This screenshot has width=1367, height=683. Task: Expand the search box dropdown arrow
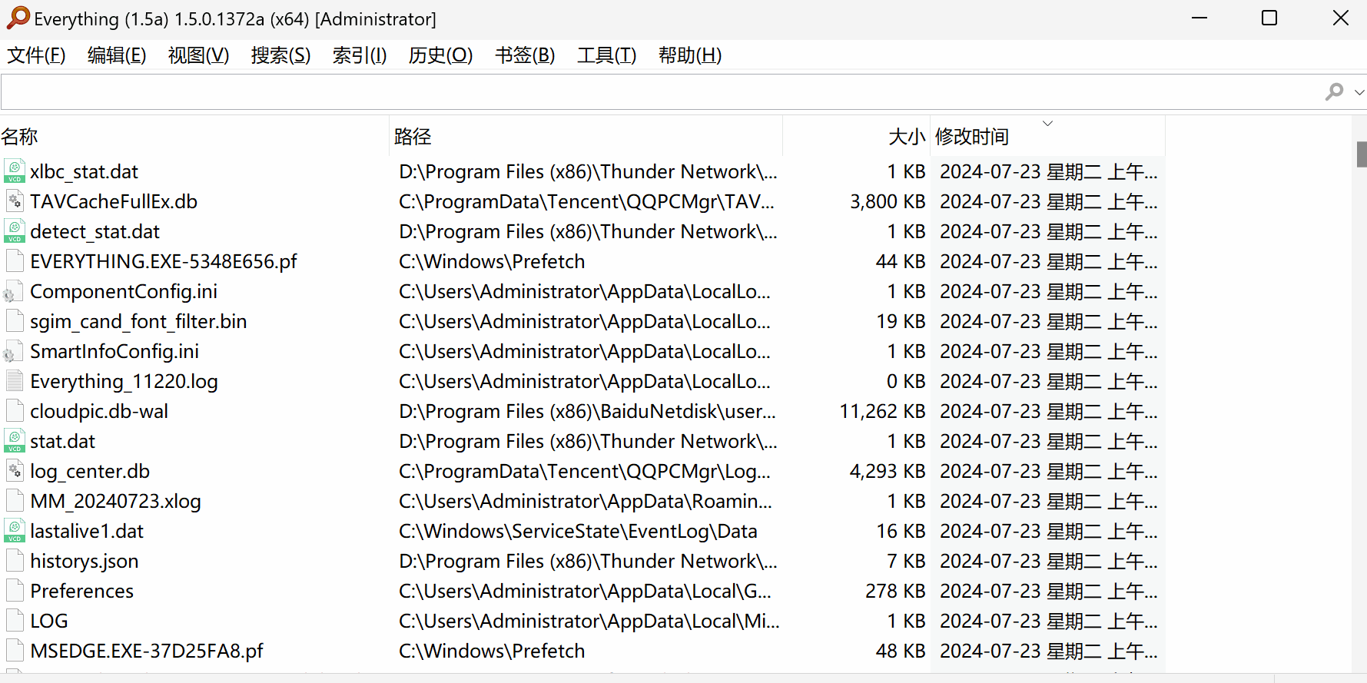1359,92
